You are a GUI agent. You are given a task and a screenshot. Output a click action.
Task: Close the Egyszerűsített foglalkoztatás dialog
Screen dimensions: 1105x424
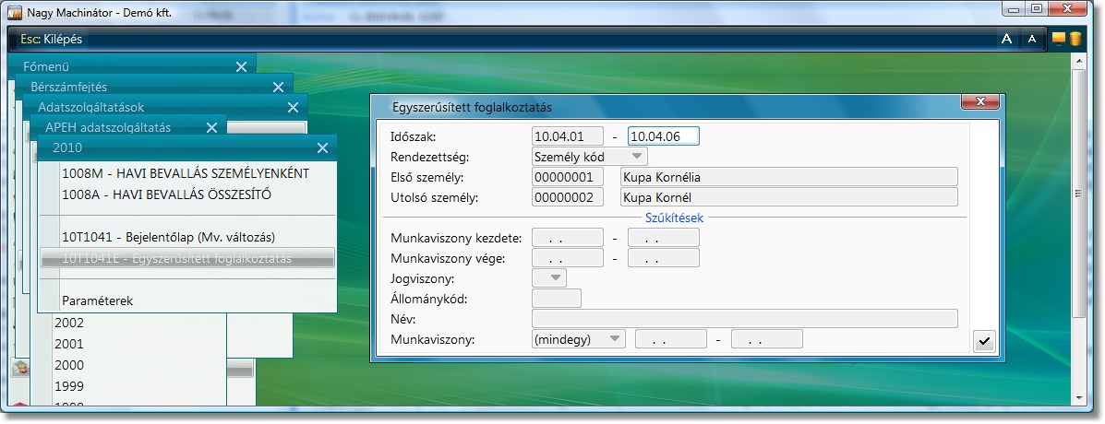click(x=980, y=102)
